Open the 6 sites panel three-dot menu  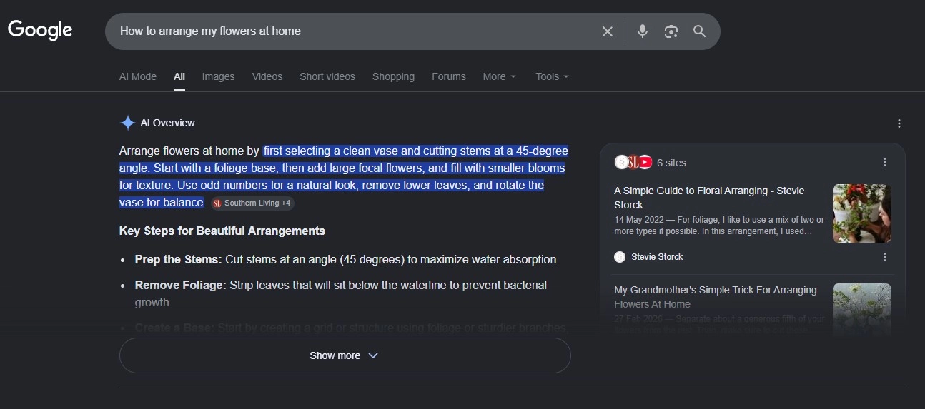point(885,162)
